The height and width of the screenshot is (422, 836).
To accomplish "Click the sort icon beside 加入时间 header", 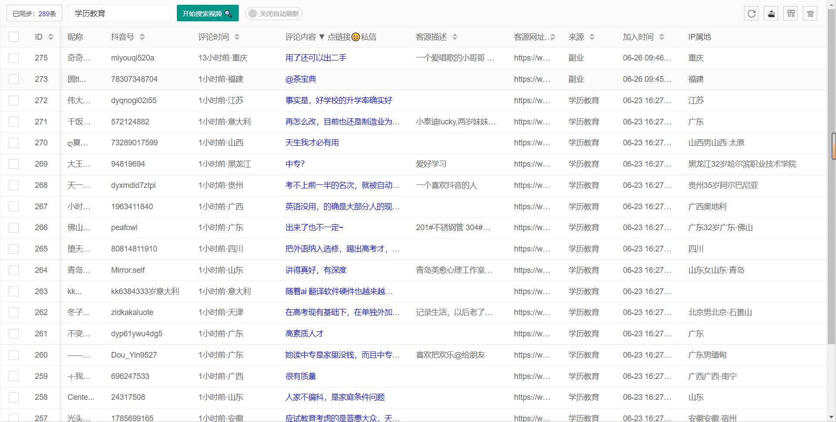I will [663, 37].
